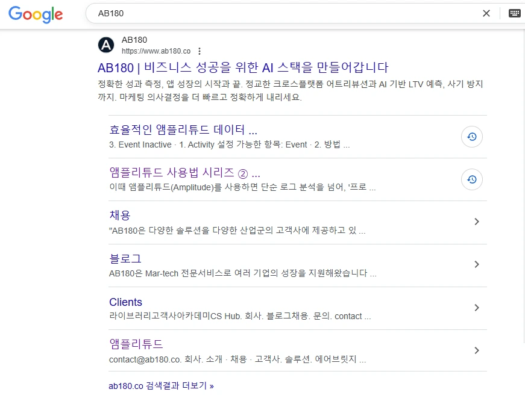Expand the chevron on 채용 row

tap(477, 222)
